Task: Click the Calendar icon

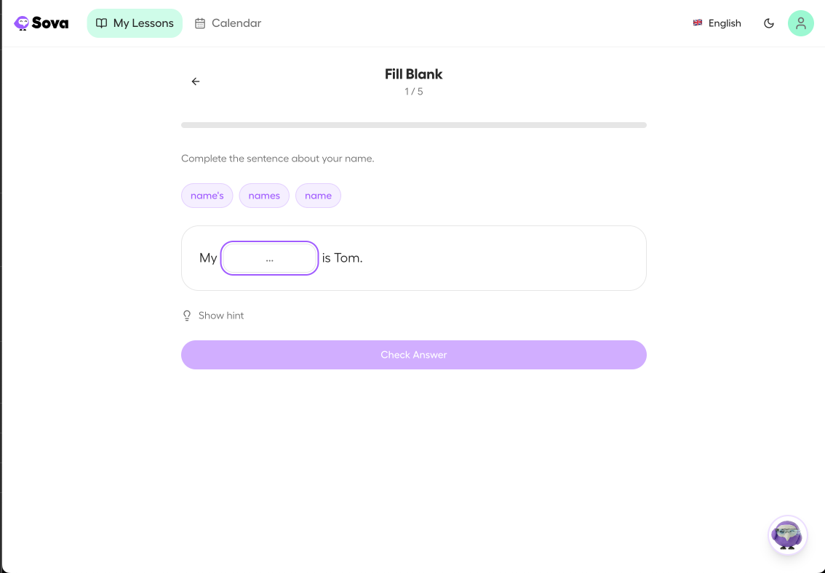Action: coord(200,23)
